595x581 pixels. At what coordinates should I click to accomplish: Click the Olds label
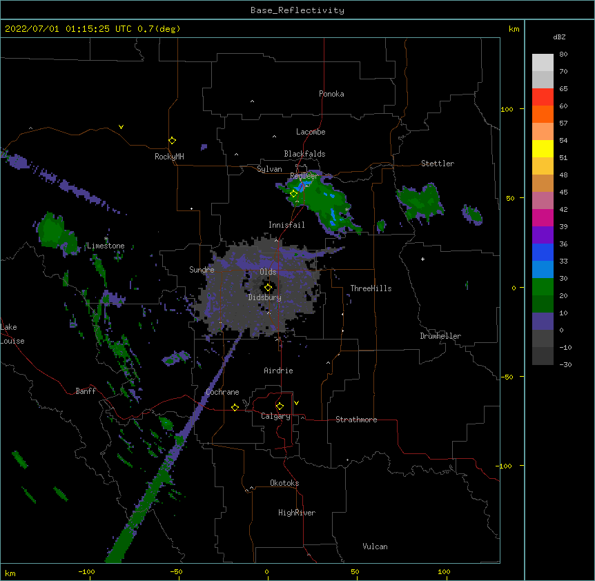click(268, 272)
